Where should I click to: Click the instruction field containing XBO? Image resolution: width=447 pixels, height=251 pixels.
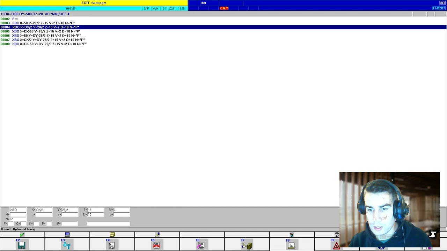(x=18, y=210)
